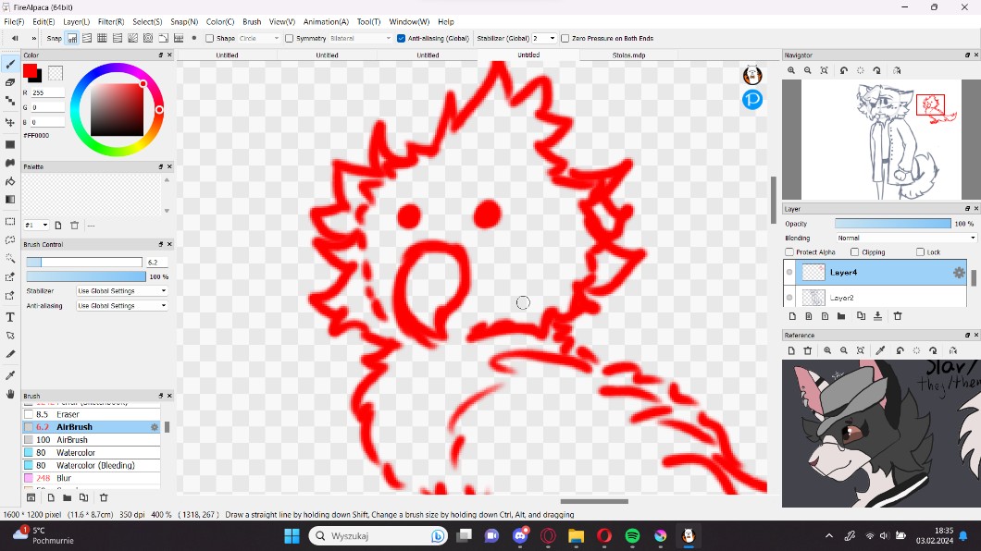
Task: Toggle the Symmetry checkbox
Action: (290, 39)
